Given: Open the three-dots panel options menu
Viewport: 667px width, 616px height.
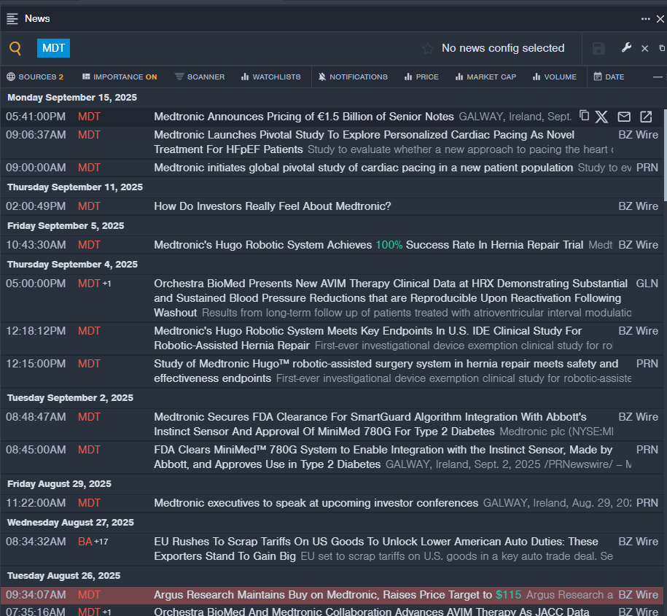Looking at the screenshot, I should [645, 19].
